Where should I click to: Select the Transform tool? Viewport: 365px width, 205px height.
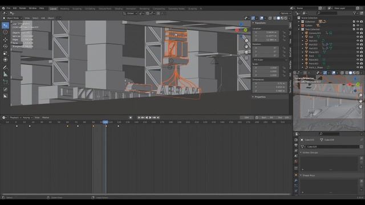[x=5, y=60]
